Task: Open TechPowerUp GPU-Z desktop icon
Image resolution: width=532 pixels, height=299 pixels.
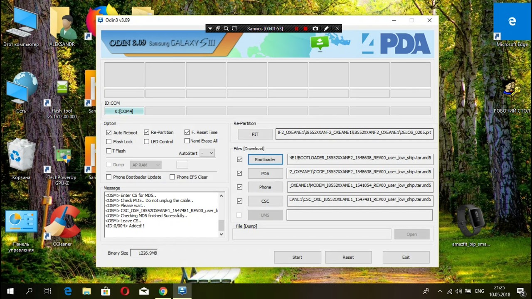Action: pyautogui.click(x=62, y=166)
